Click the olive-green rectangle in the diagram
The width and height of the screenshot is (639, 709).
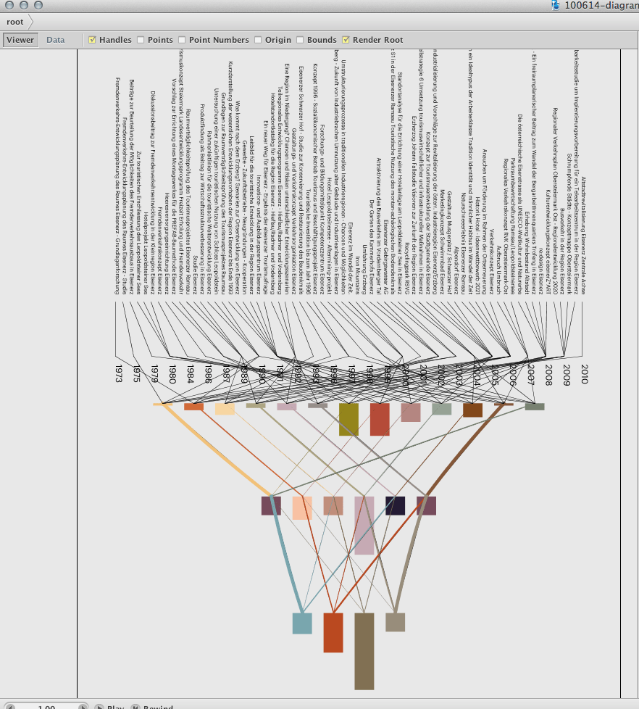pyautogui.click(x=349, y=420)
